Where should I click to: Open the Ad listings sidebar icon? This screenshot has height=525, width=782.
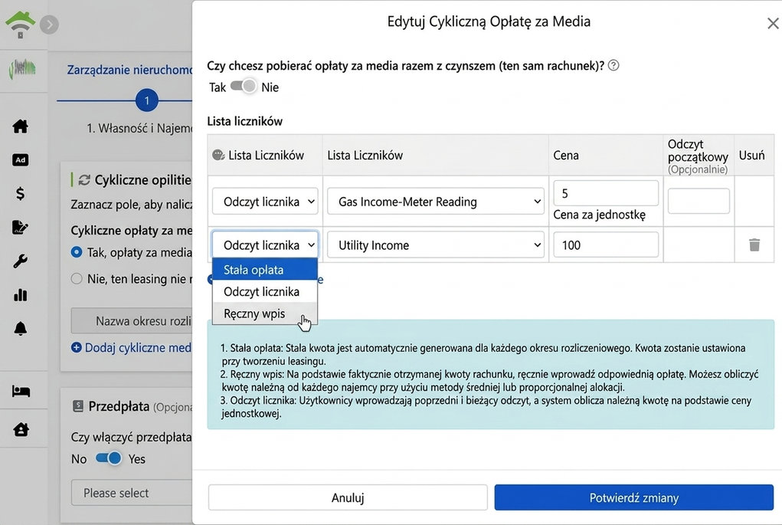21,159
